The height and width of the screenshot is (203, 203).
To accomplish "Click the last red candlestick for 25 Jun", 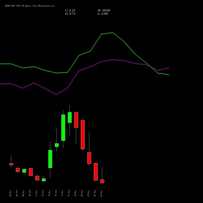I will point(102,181).
